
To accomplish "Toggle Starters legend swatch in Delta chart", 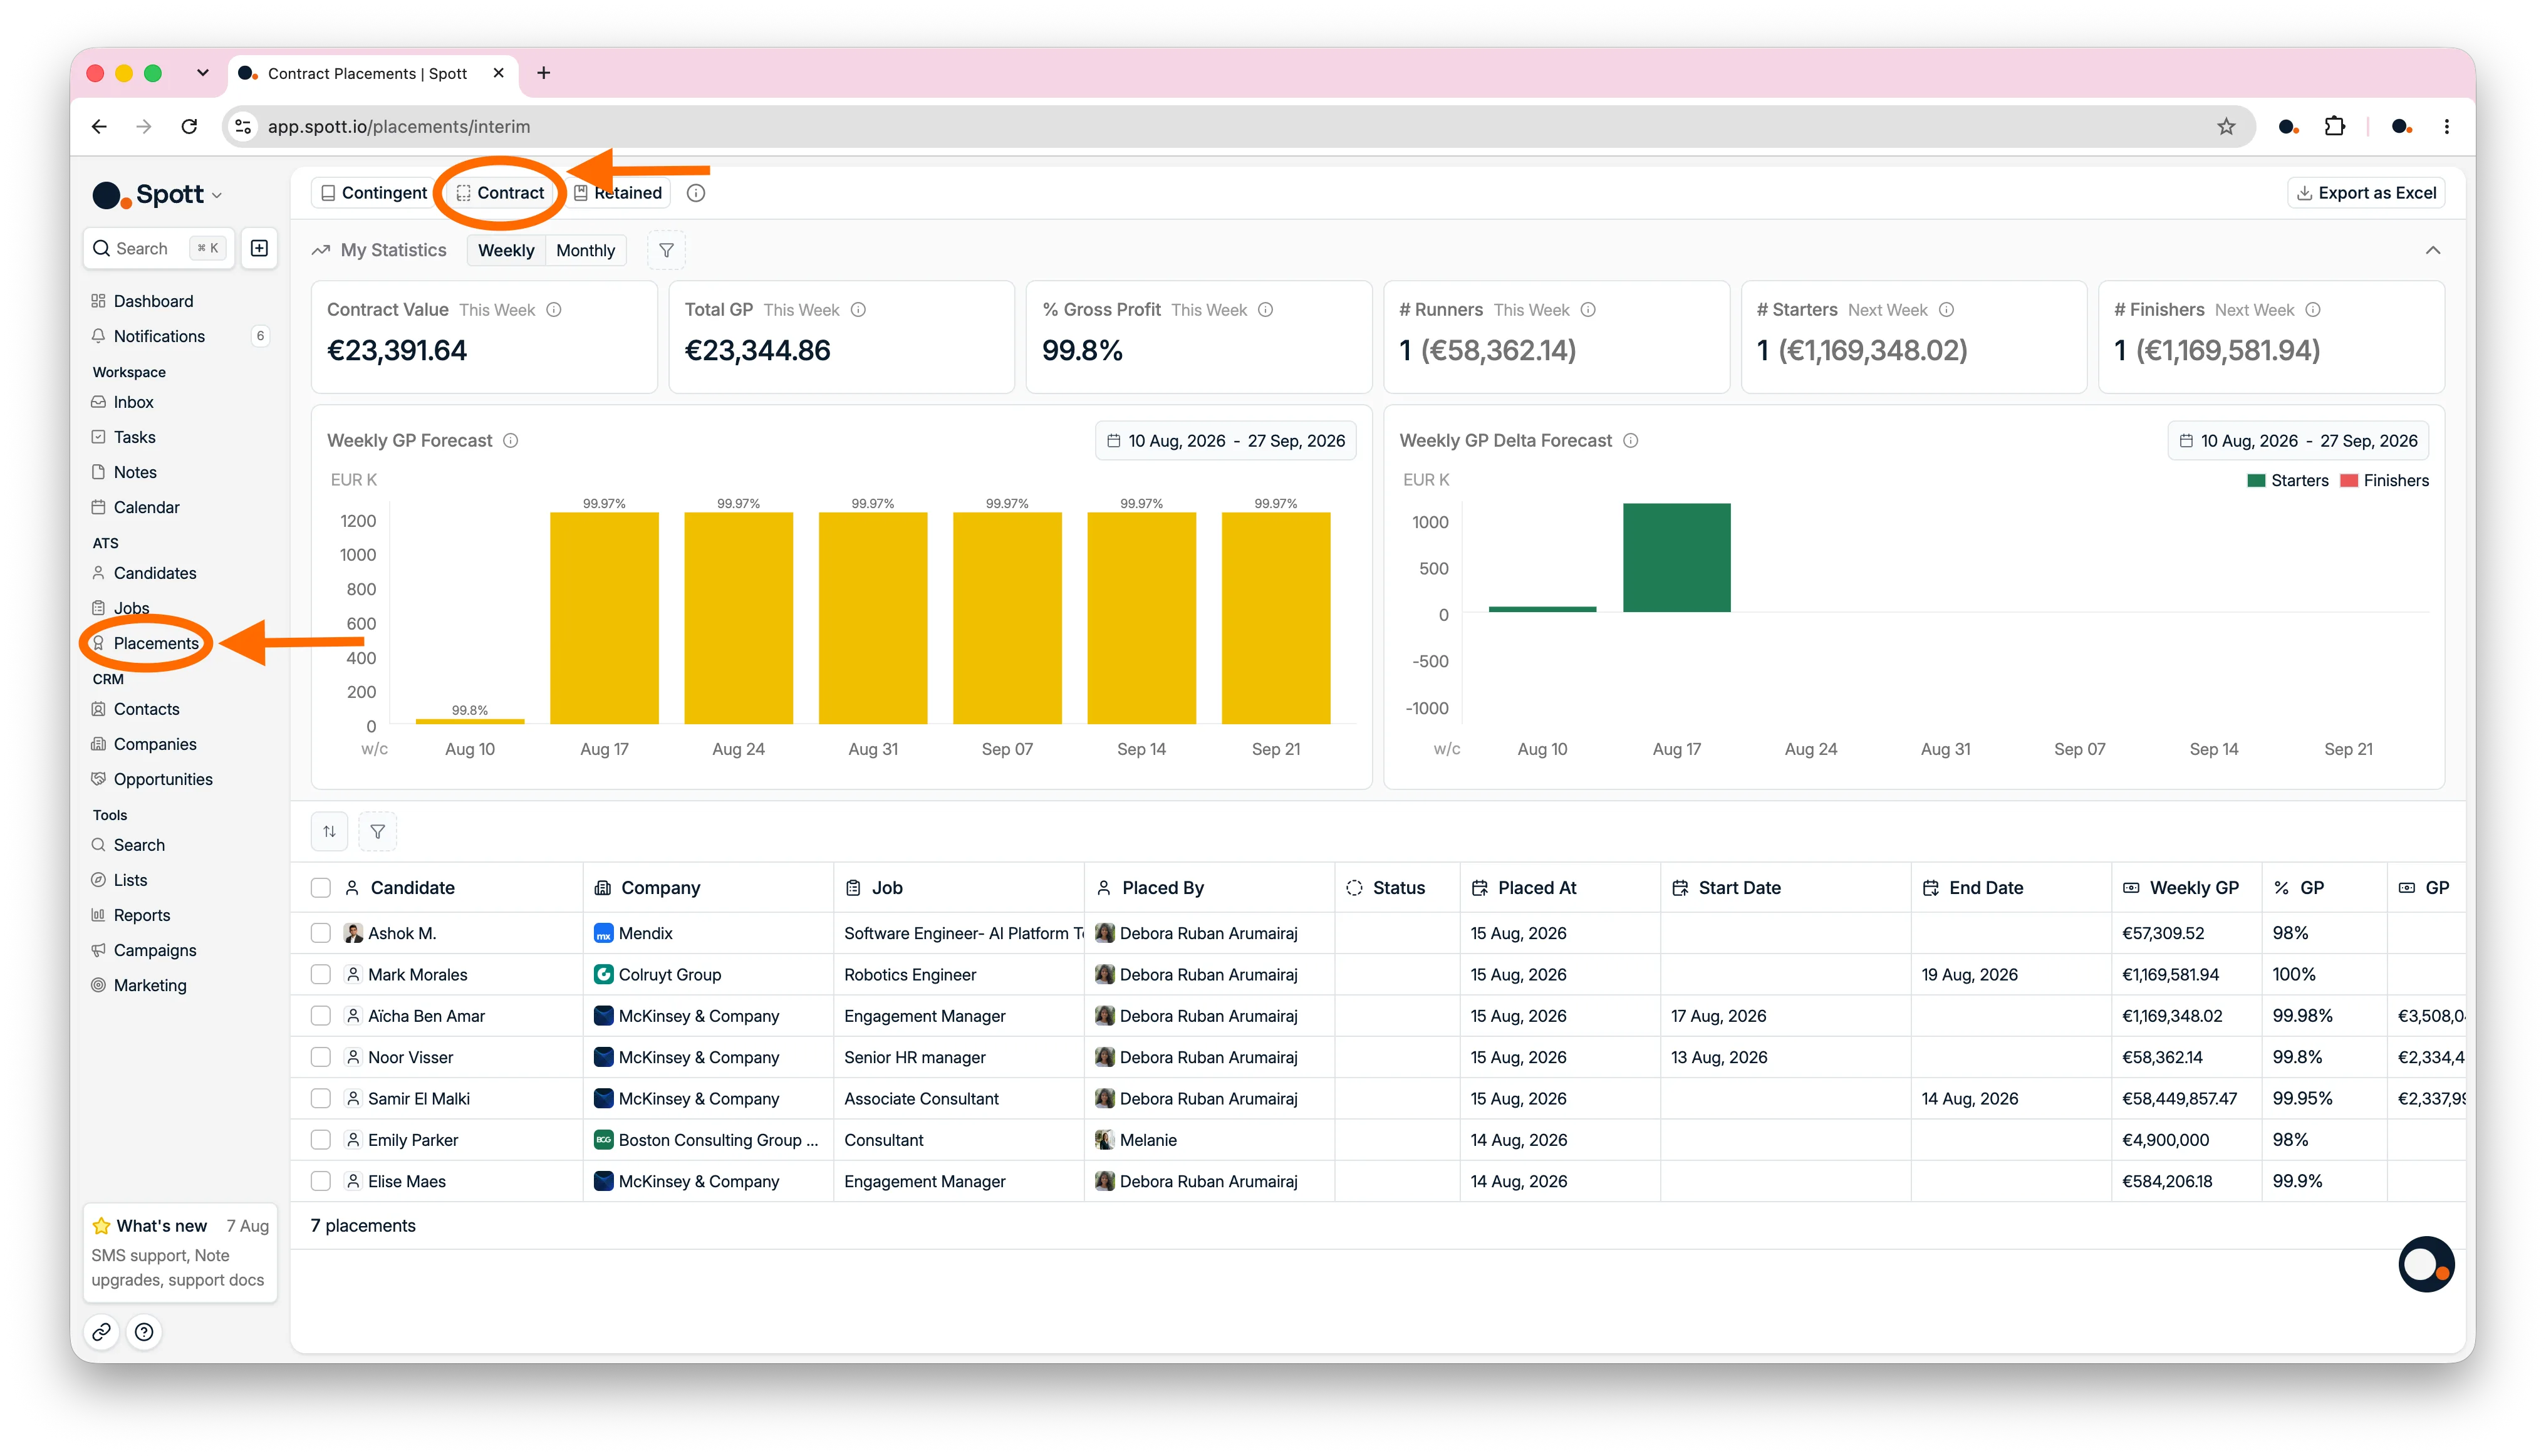I will 2256,481.
